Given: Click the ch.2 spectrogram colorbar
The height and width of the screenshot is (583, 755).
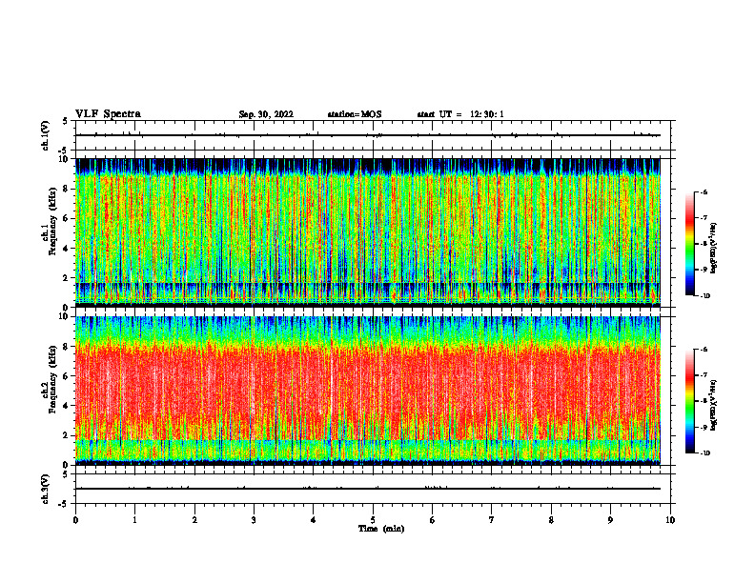Looking at the screenshot, I should pyautogui.click(x=689, y=401).
